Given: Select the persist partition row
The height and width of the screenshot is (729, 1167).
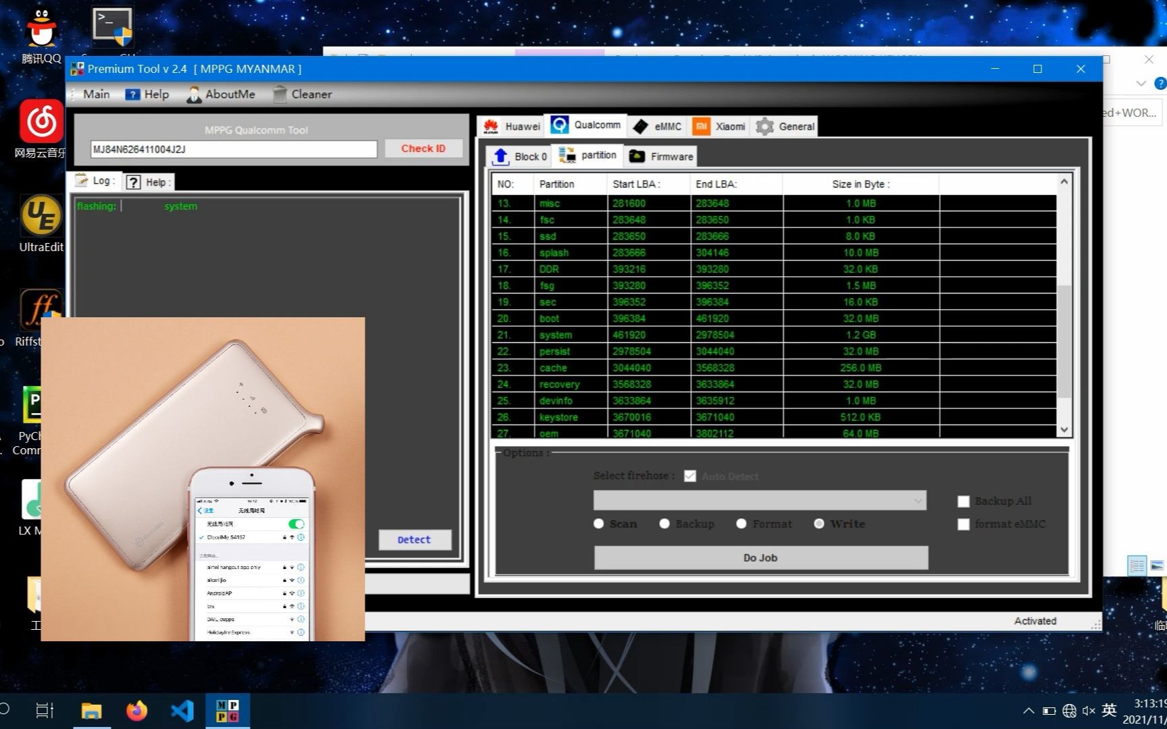Looking at the screenshot, I should point(774,352).
